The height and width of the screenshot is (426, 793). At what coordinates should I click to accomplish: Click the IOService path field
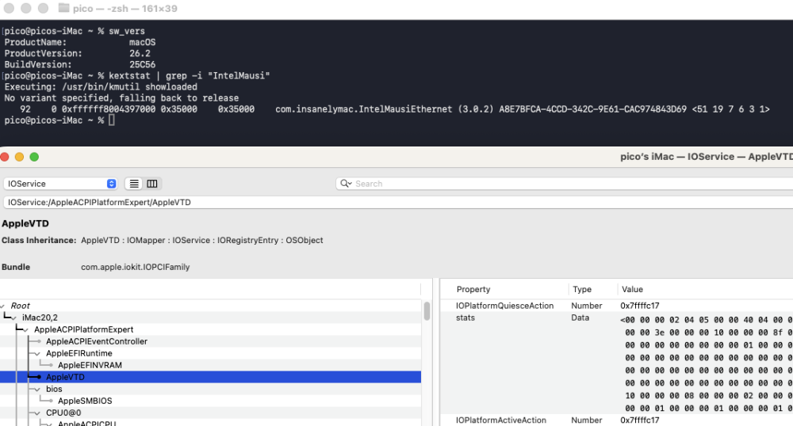point(398,203)
